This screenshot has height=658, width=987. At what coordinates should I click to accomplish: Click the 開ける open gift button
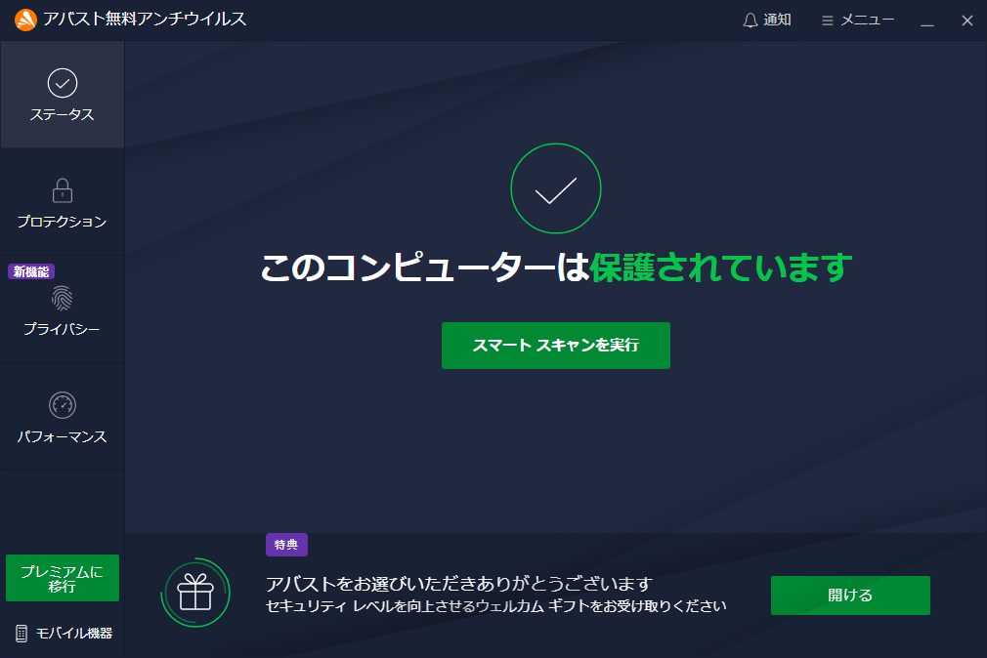coord(850,596)
